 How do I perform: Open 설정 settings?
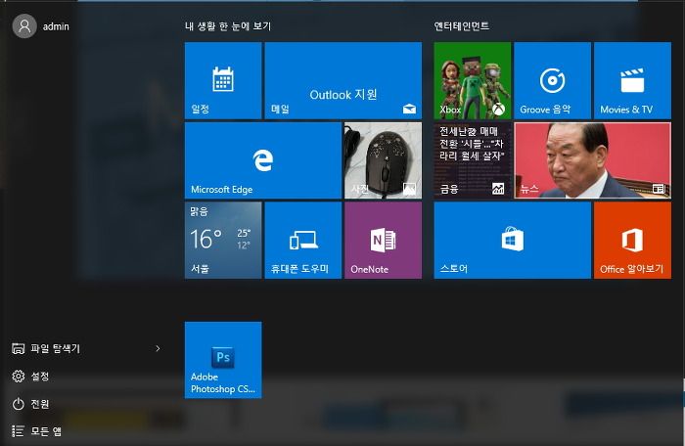coord(30,377)
